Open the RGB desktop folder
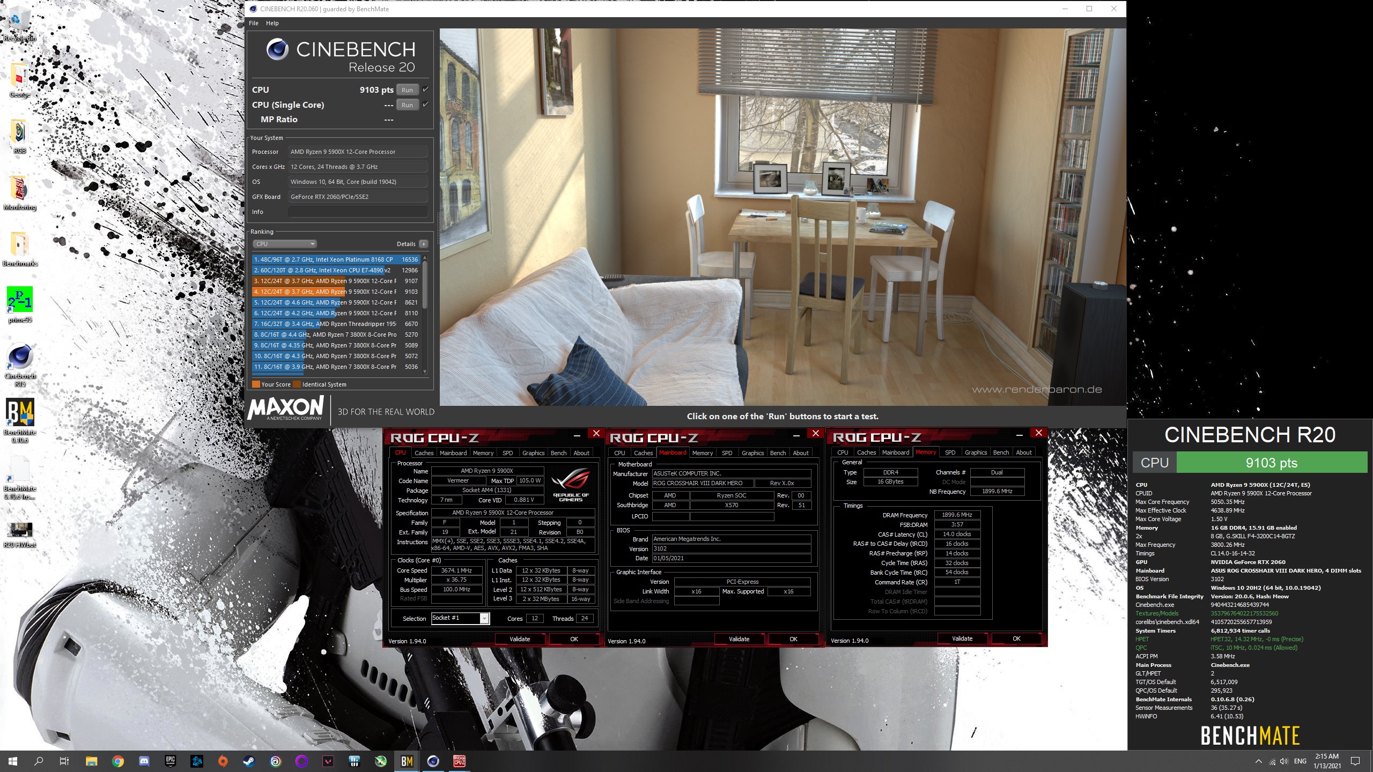Image resolution: width=1373 pixels, height=772 pixels. tap(19, 137)
